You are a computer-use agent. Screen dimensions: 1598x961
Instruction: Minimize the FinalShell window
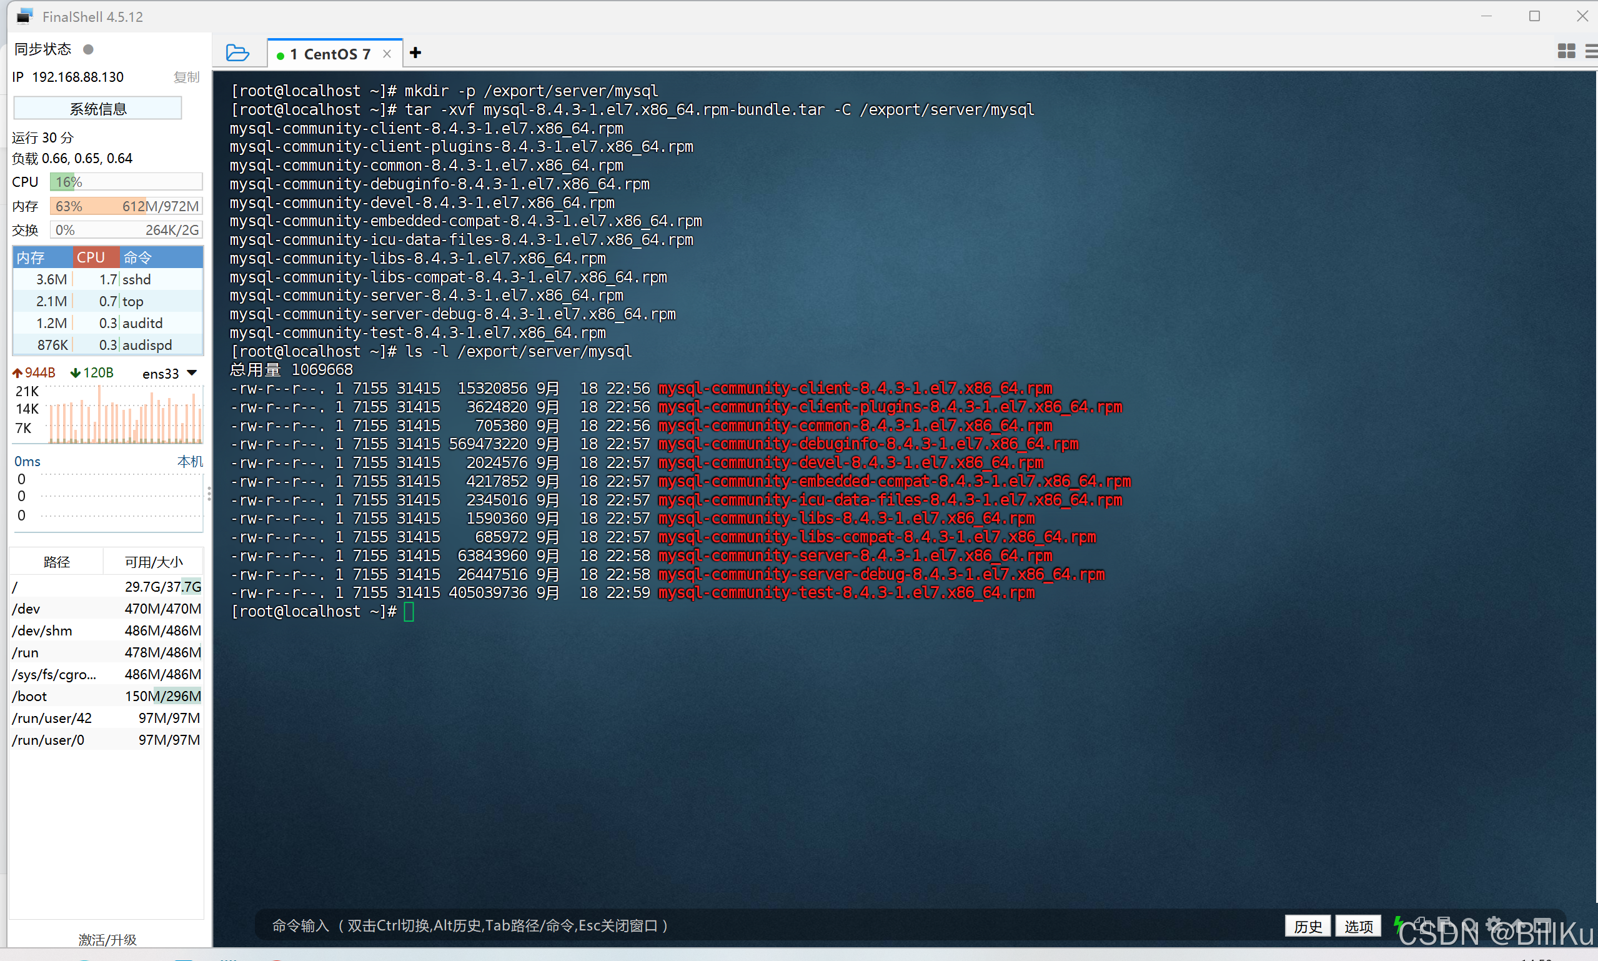pos(1487,16)
